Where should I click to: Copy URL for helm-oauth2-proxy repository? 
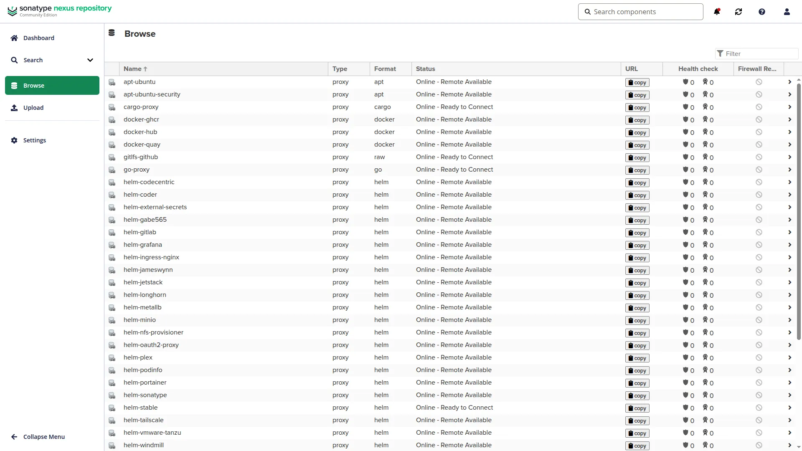click(x=637, y=345)
